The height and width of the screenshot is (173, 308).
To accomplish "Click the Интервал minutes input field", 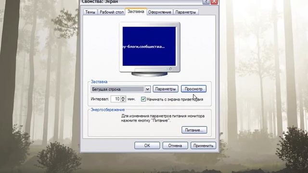I will coord(116,99).
